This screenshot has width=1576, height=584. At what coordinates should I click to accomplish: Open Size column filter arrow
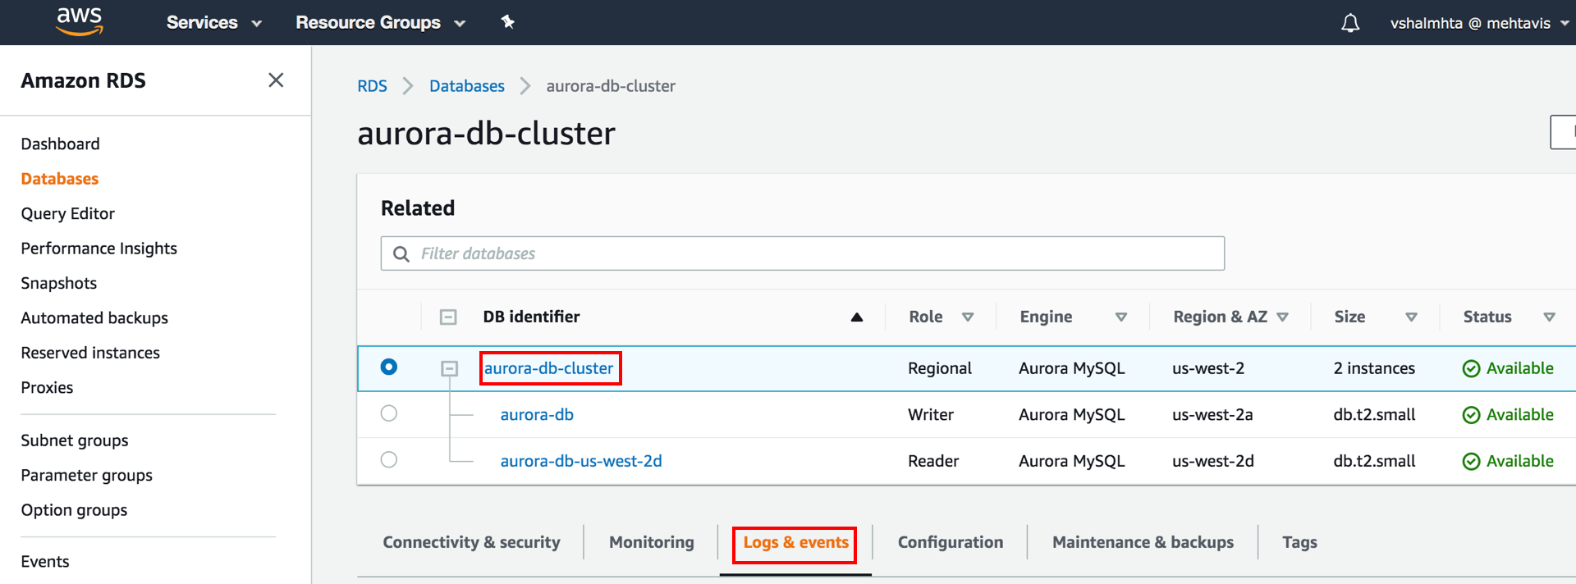(x=1412, y=317)
